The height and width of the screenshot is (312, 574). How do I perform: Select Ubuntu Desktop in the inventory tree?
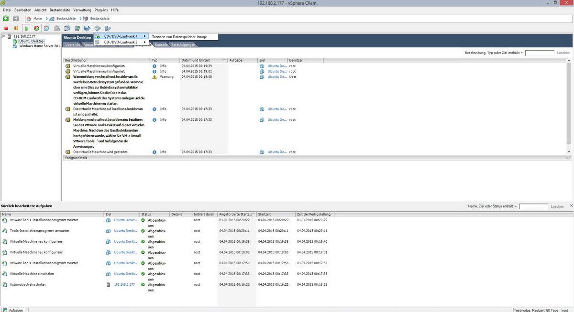coord(31,41)
